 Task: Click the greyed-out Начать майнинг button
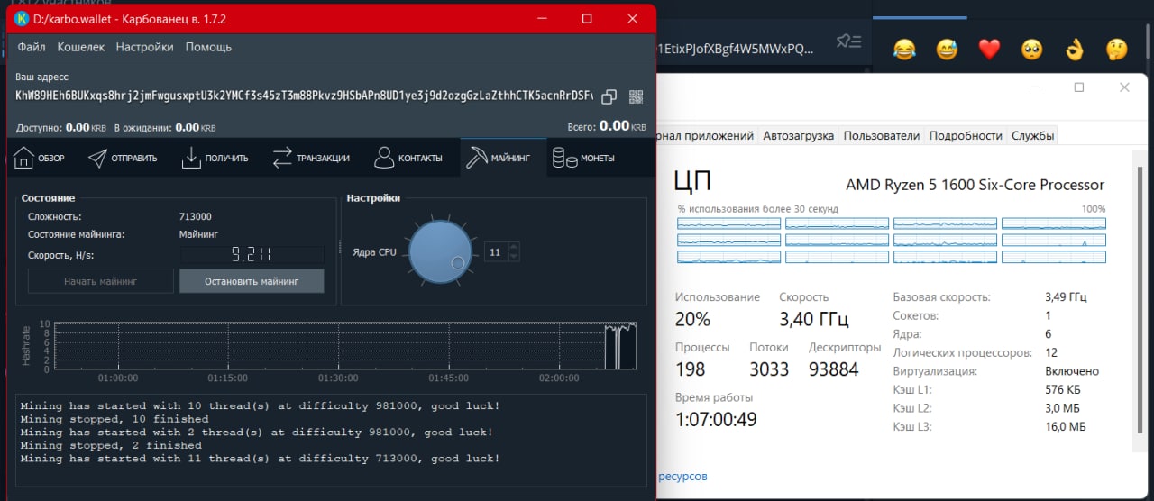[x=101, y=281]
